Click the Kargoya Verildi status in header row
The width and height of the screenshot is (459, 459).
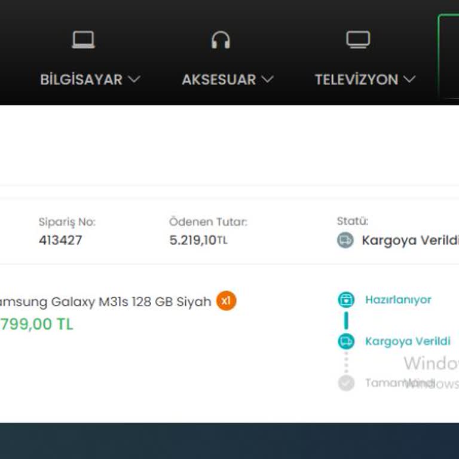pos(411,240)
